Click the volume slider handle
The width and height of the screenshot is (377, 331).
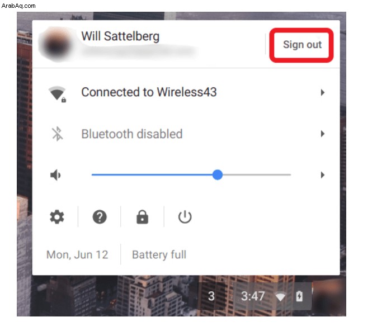coord(218,175)
